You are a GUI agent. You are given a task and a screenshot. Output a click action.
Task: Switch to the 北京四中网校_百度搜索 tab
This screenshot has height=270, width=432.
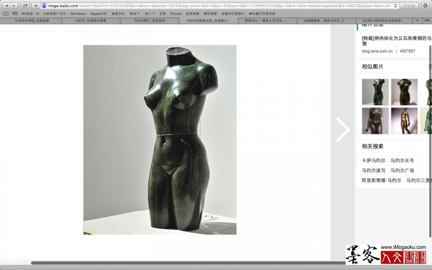[x=32, y=21]
